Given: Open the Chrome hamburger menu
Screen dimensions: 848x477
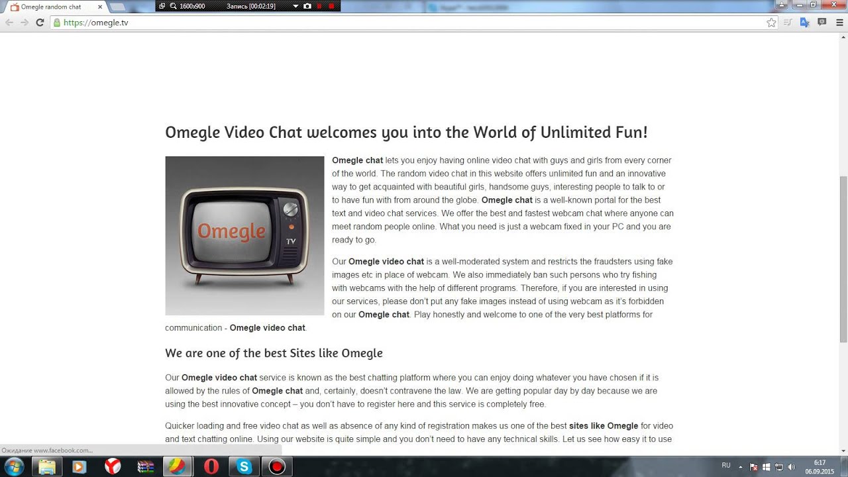Looking at the screenshot, I should pos(839,23).
